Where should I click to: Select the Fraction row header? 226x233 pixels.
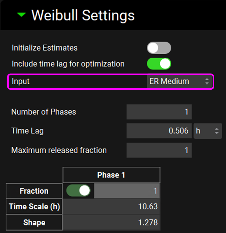pos(34,191)
